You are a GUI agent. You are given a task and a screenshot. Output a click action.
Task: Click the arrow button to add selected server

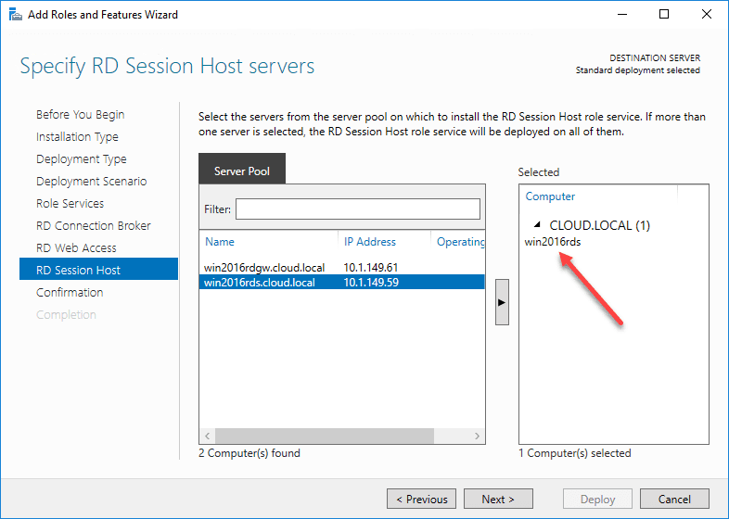(502, 303)
